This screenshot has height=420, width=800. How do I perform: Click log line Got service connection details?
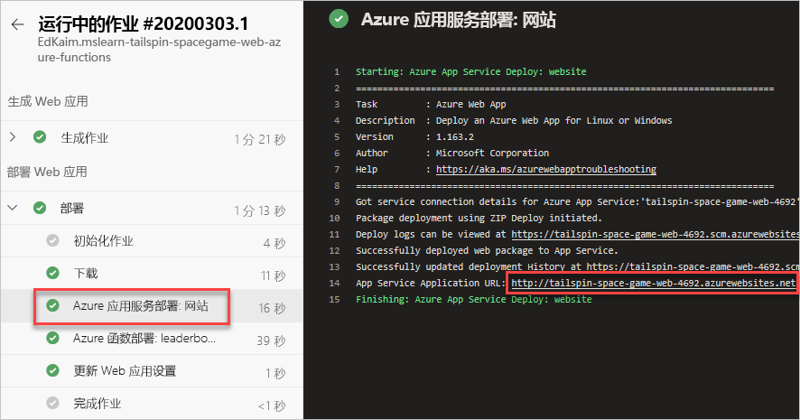[x=577, y=201]
